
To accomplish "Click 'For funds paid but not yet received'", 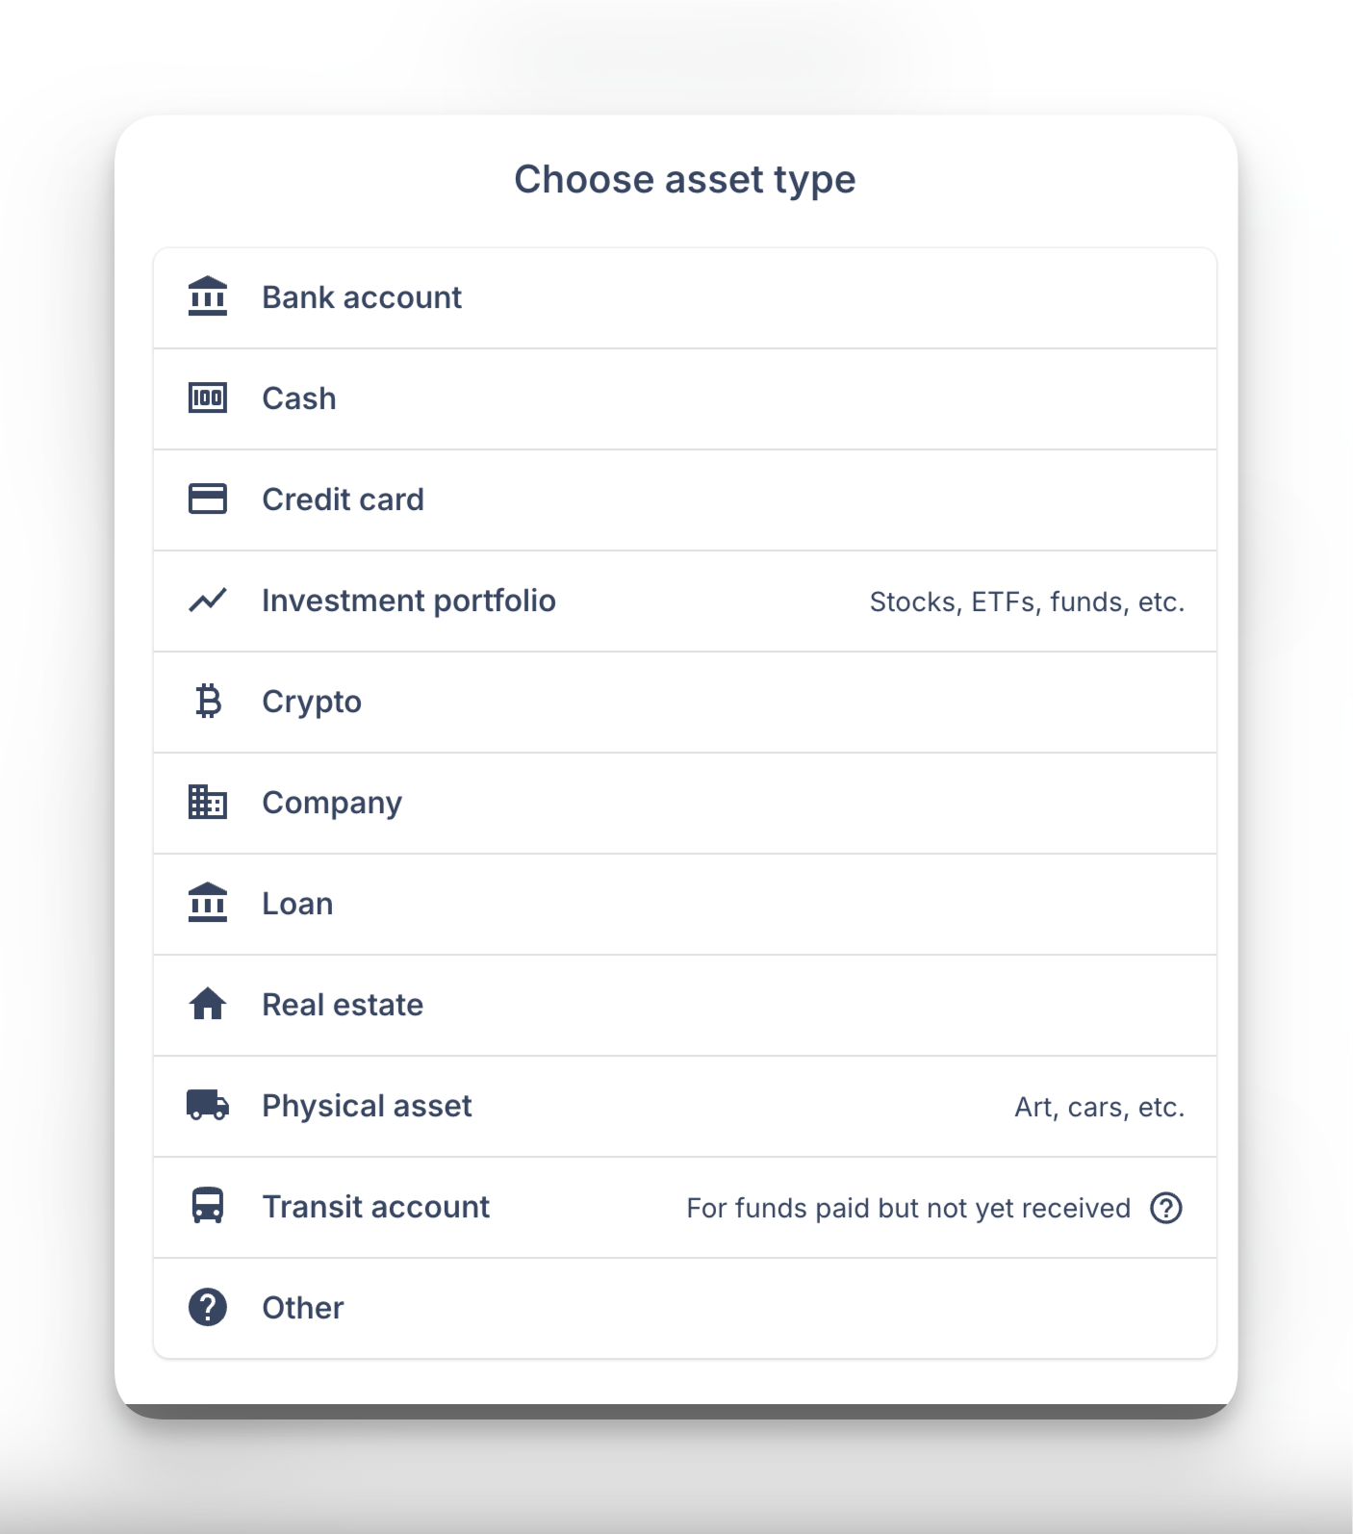I will (908, 1209).
